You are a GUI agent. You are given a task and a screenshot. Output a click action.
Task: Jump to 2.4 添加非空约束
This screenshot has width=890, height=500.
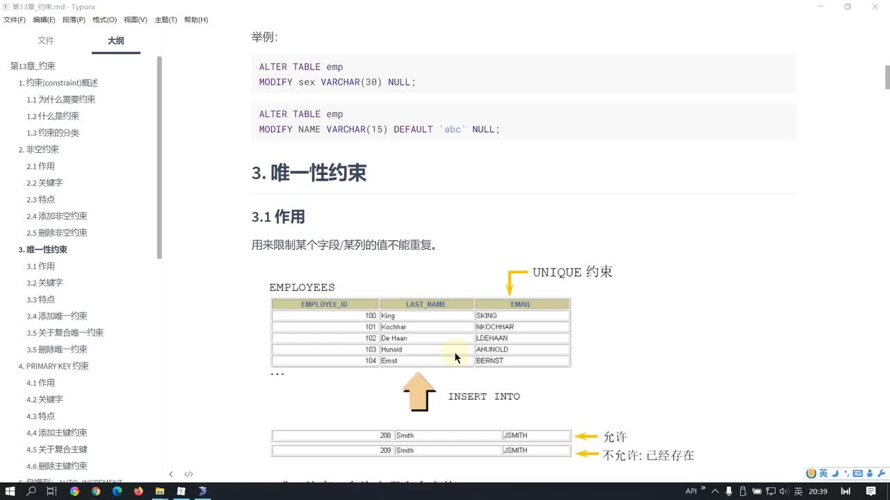click(57, 216)
